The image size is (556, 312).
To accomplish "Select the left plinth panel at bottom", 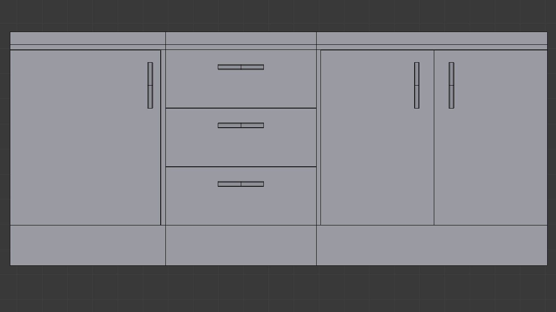I will [x=88, y=245].
